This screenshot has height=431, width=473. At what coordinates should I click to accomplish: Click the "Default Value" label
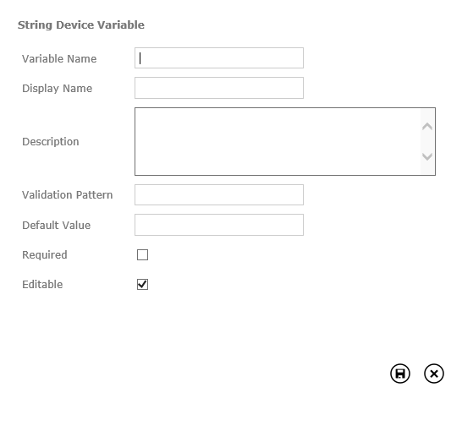(x=56, y=226)
